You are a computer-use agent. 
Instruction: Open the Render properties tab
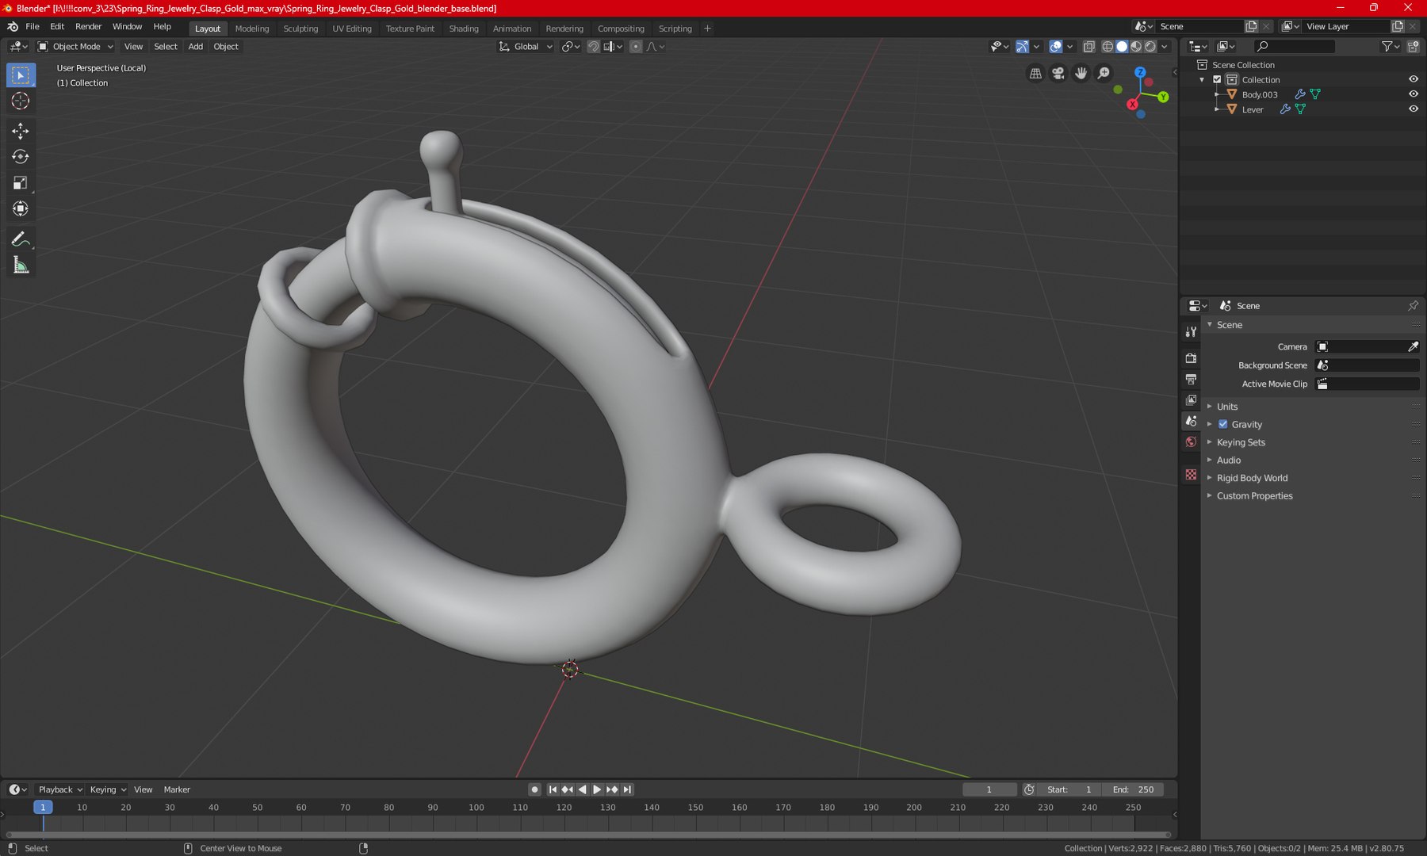1191,358
